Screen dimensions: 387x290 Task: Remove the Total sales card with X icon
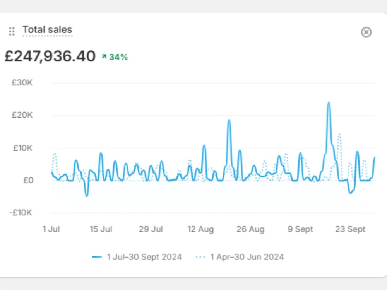point(366,32)
